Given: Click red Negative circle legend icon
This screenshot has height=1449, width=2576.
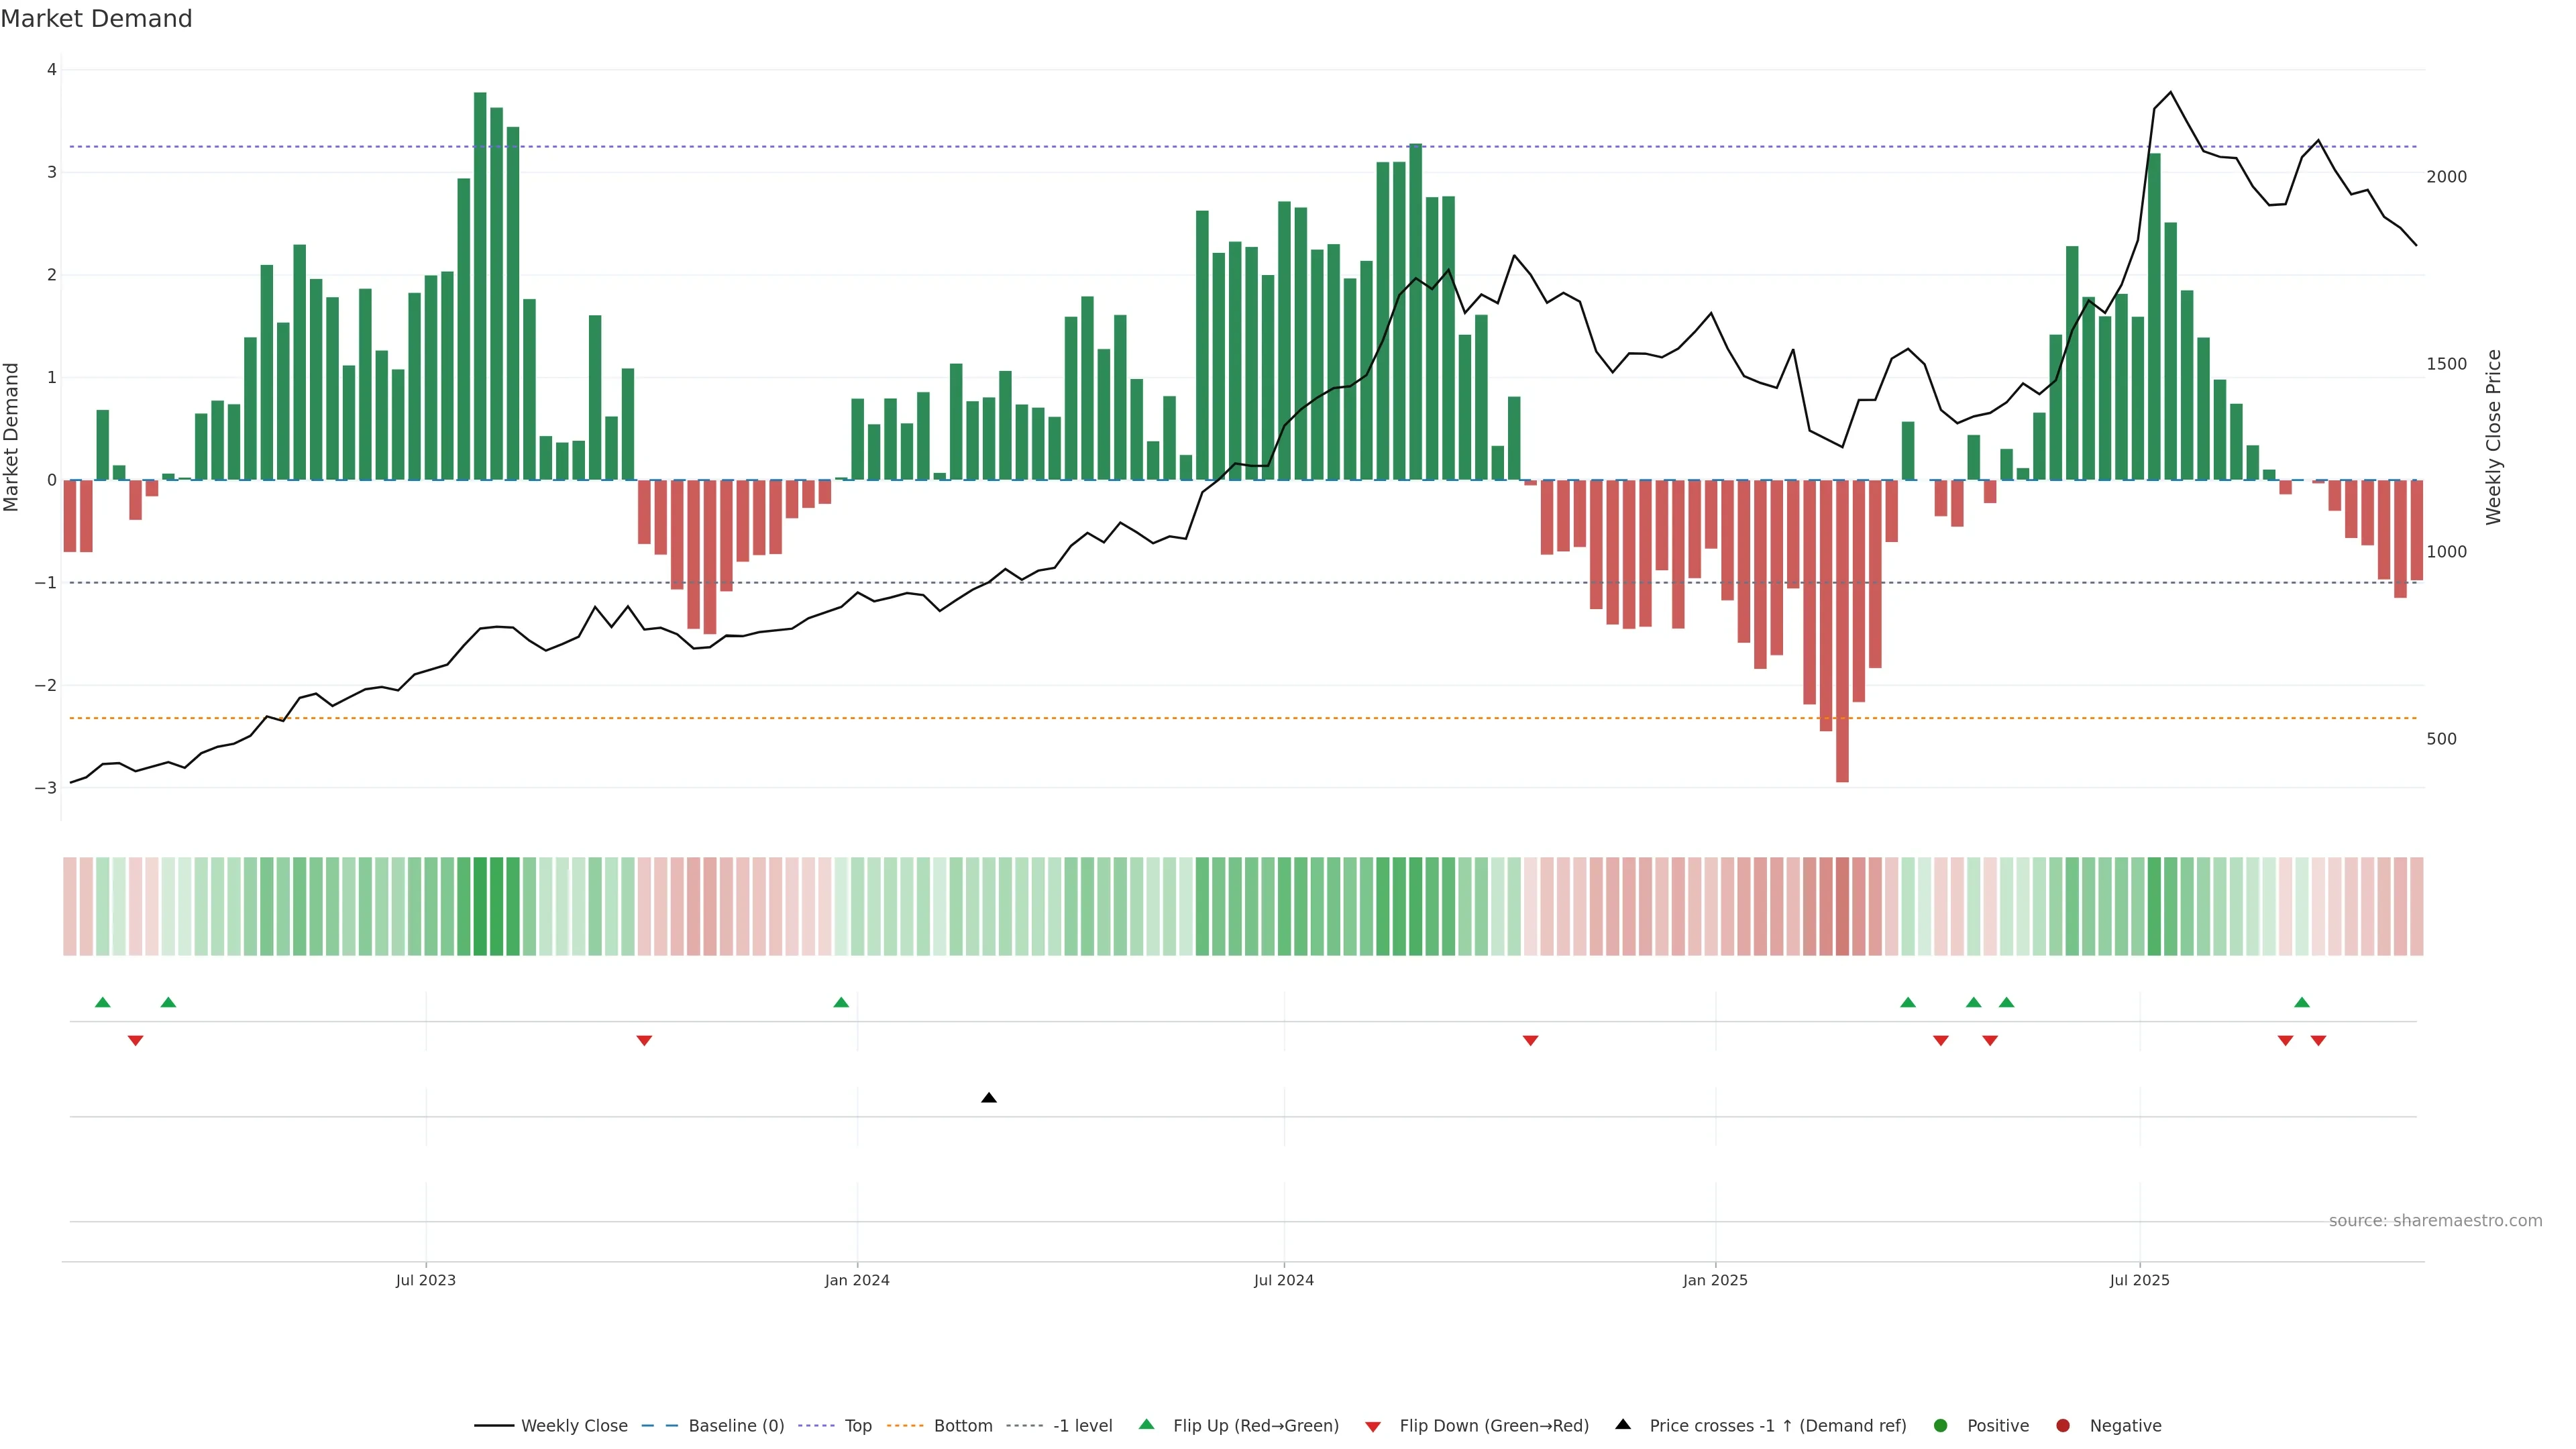Looking at the screenshot, I should tap(2063, 1426).
